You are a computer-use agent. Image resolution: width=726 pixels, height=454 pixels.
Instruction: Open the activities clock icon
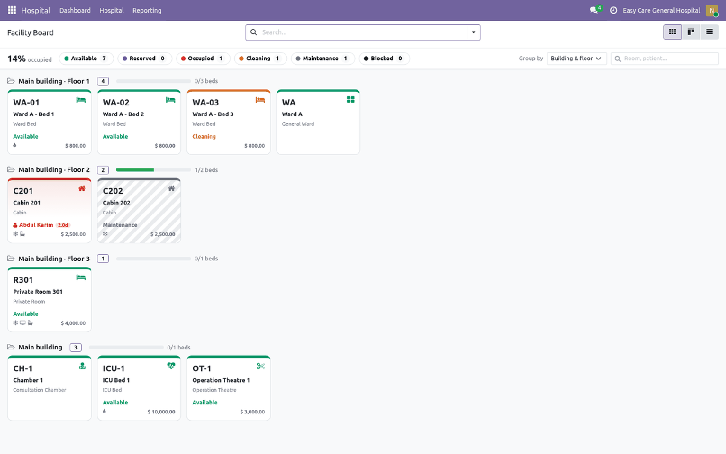click(613, 10)
